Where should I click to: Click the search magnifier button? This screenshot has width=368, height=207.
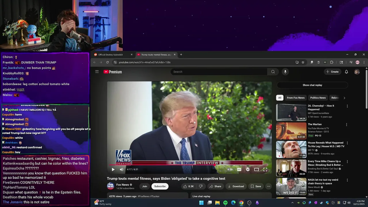273,72
